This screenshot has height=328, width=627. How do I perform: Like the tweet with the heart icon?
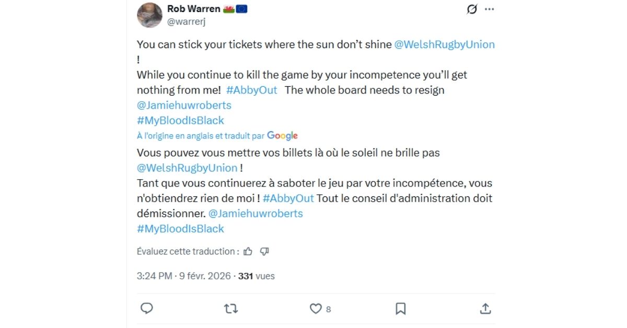pos(316,309)
